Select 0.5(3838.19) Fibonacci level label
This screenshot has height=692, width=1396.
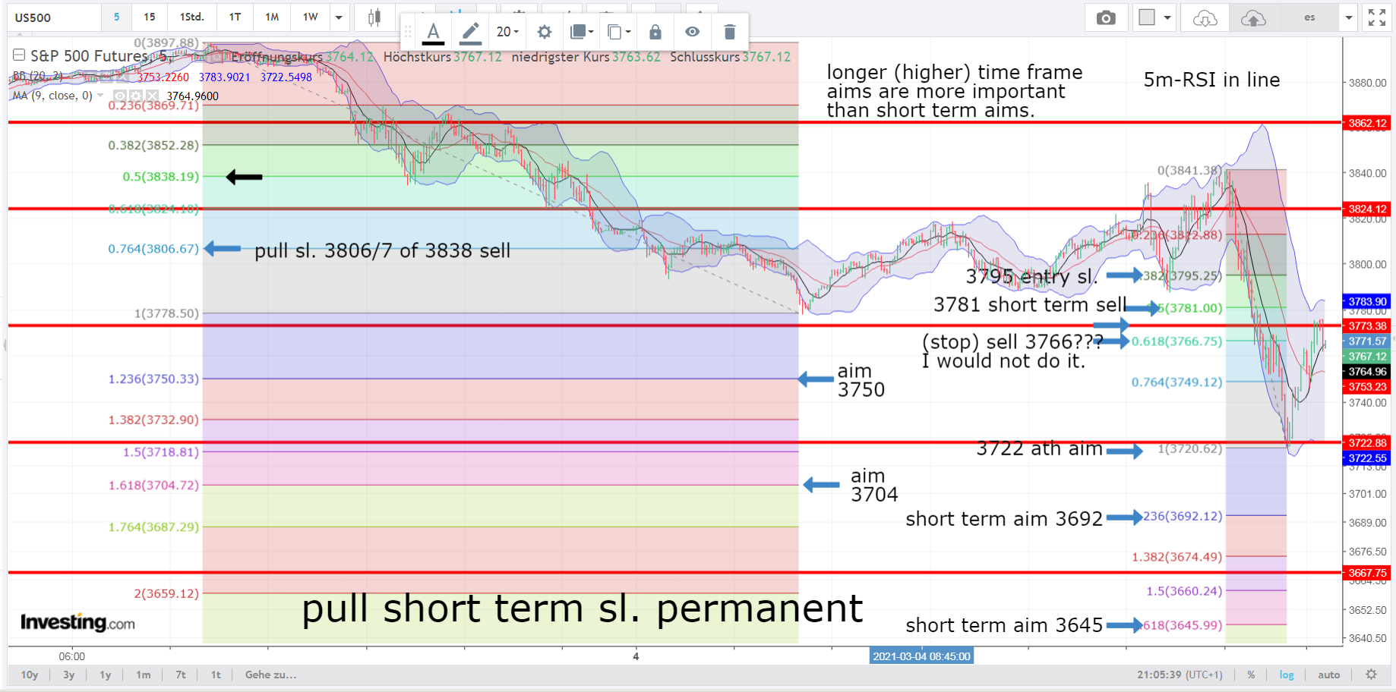point(161,177)
